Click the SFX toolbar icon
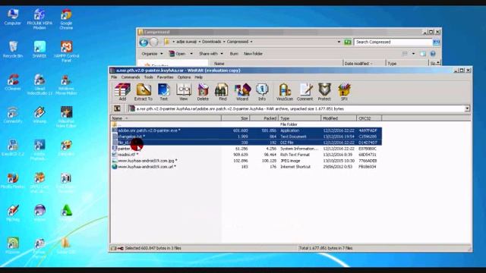This screenshot has width=486, height=273. click(x=344, y=92)
